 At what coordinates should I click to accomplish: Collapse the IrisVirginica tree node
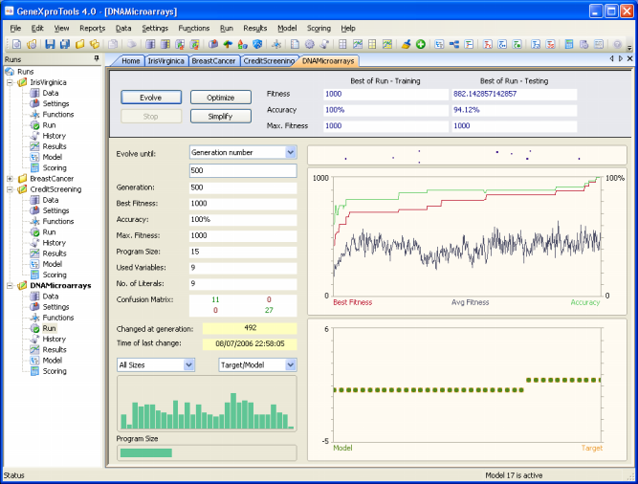click(x=10, y=82)
